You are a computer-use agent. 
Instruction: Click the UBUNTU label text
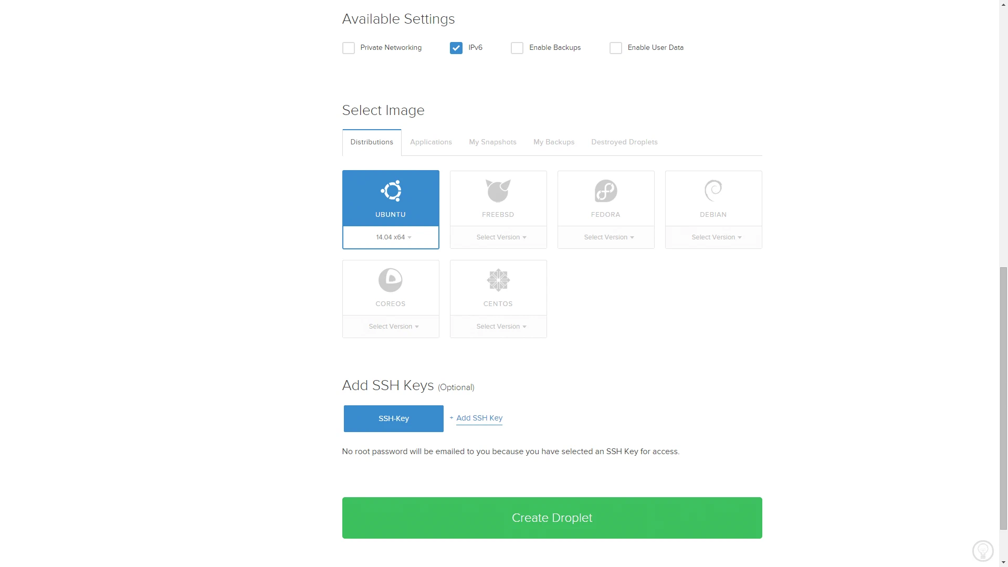click(391, 215)
